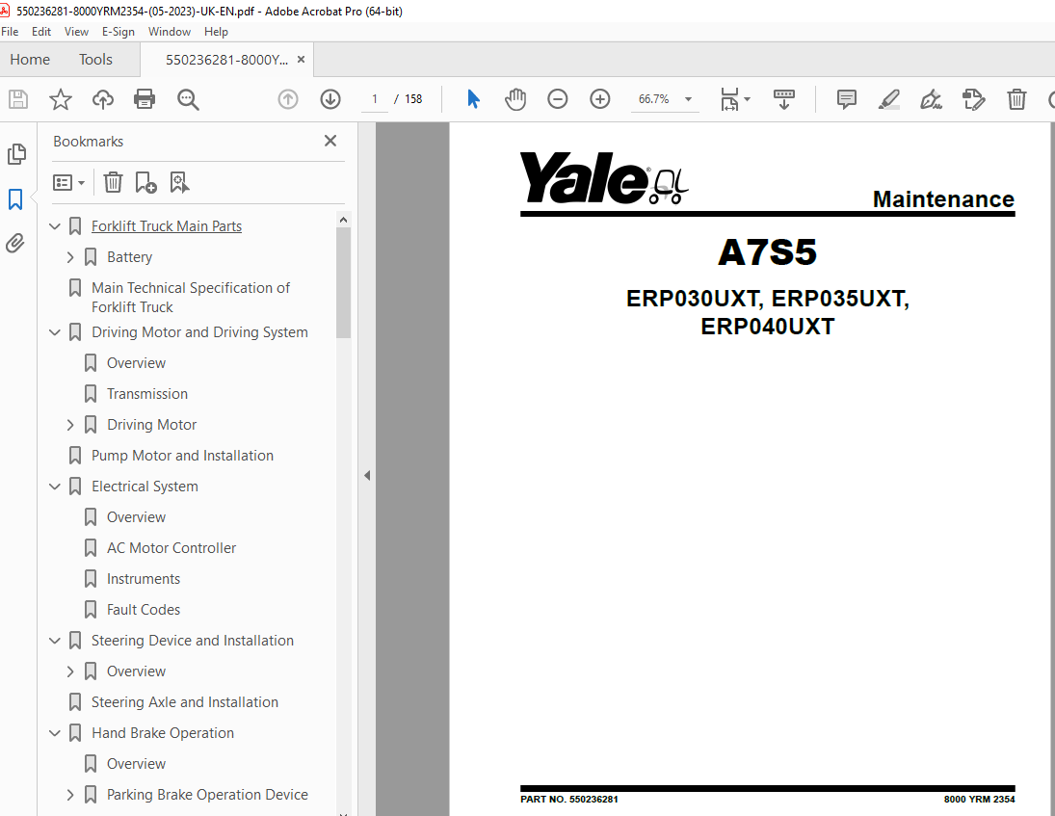Open the E-Sign menu
The width and height of the screenshot is (1055, 816).
point(119,32)
